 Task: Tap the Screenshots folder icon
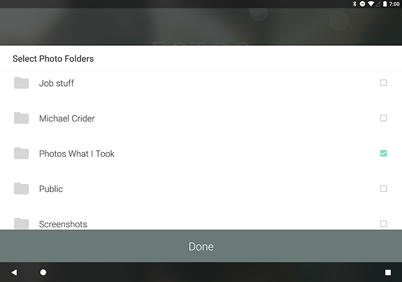(21, 224)
